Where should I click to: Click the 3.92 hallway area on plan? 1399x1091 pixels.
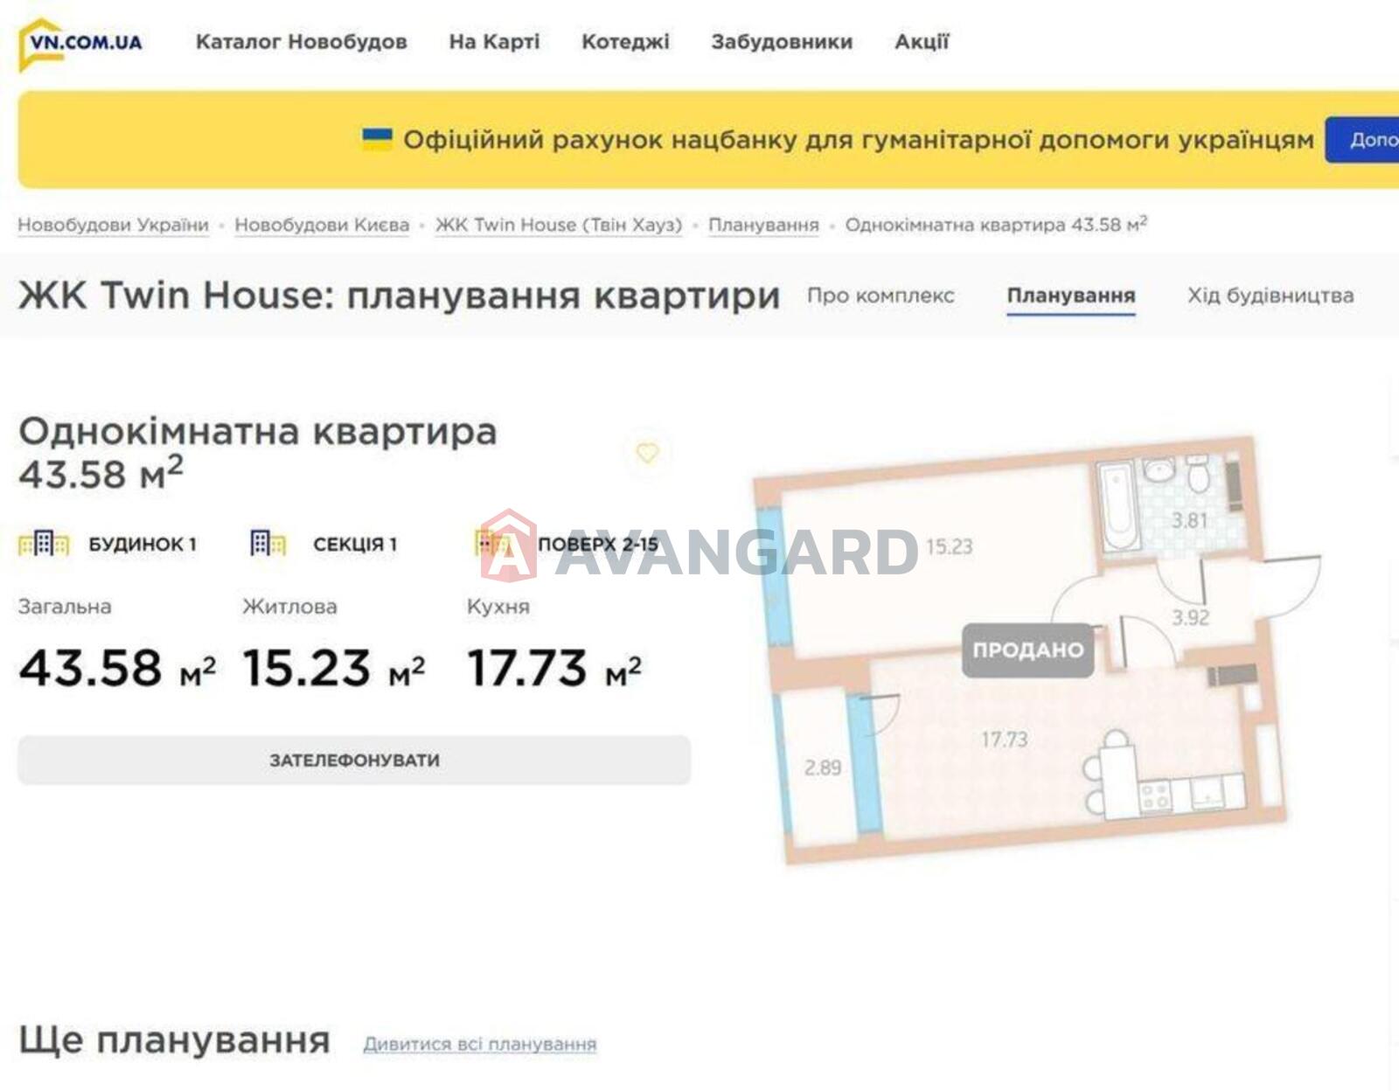pos(1190,617)
